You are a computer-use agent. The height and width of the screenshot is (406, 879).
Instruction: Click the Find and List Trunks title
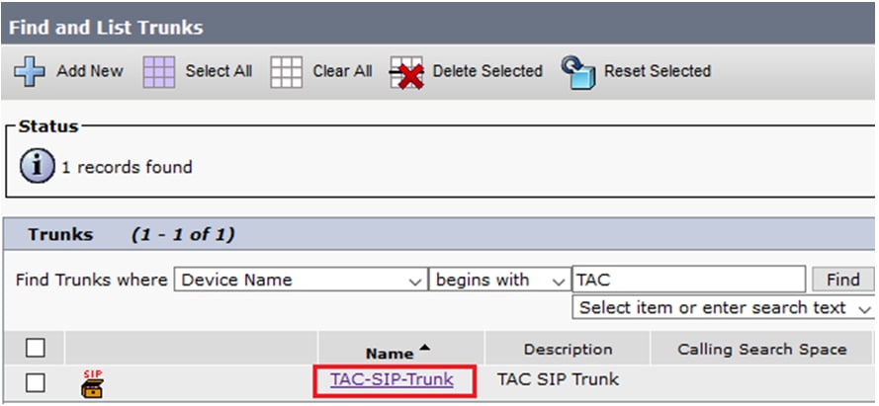(x=106, y=28)
